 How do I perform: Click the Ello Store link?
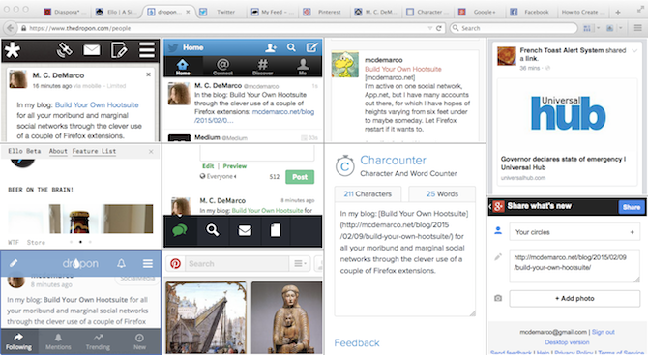click(36, 242)
